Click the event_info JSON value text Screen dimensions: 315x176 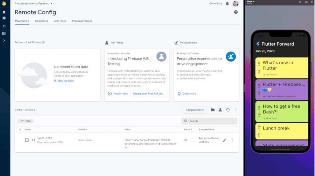click(151, 143)
